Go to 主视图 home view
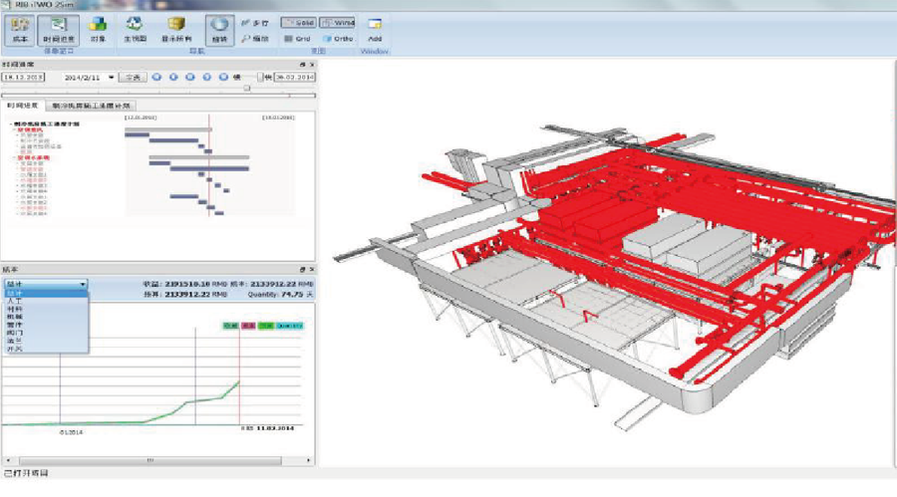897x497 pixels. pos(135,28)
